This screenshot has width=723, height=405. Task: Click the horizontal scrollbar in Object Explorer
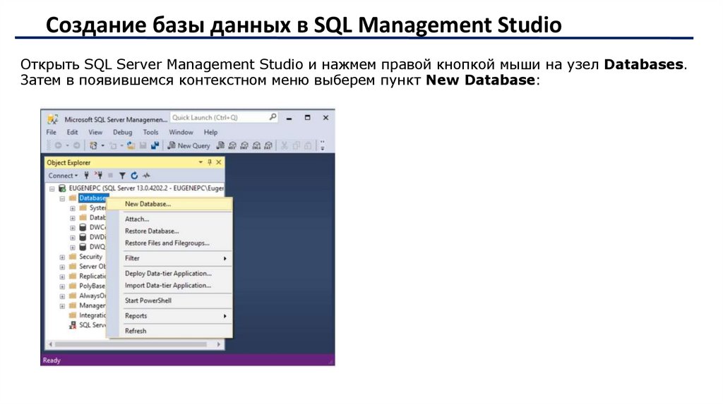coord(131,344)
